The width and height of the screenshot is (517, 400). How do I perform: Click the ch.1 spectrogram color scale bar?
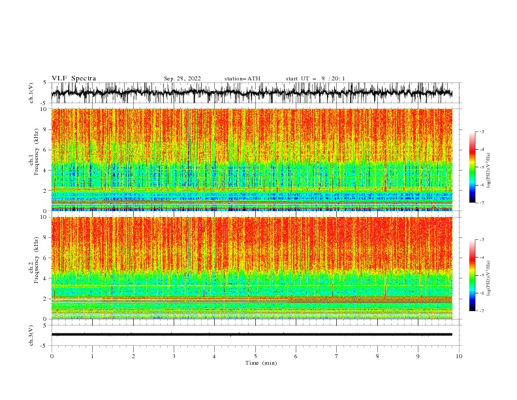point(472,167)
